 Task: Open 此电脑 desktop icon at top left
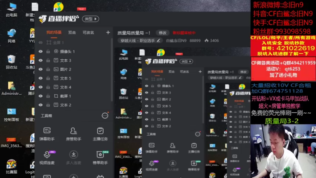point(11,9)
